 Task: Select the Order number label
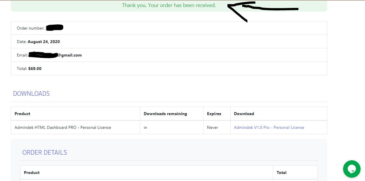(x=31, y=28)
